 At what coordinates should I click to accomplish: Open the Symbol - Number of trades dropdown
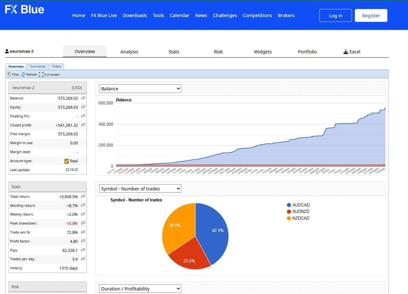tap(140, 189)
